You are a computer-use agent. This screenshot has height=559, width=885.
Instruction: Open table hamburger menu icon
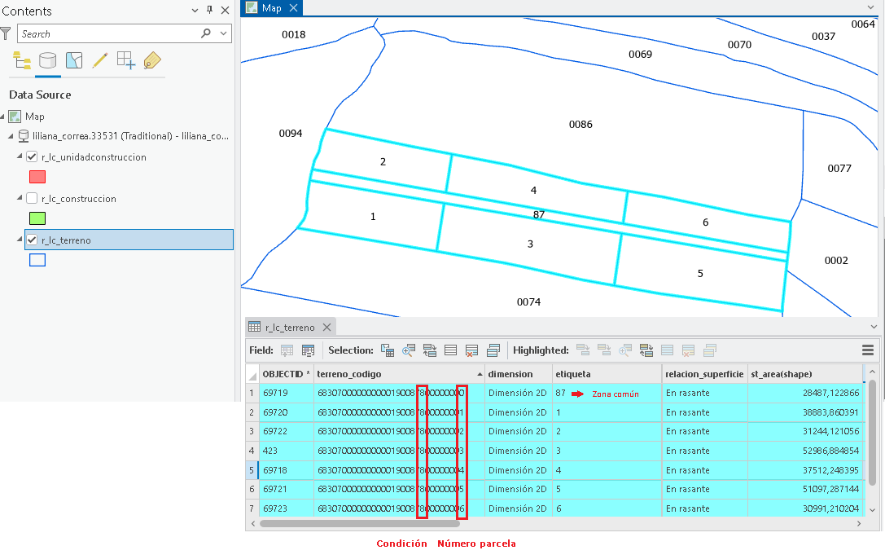[868, 350]
